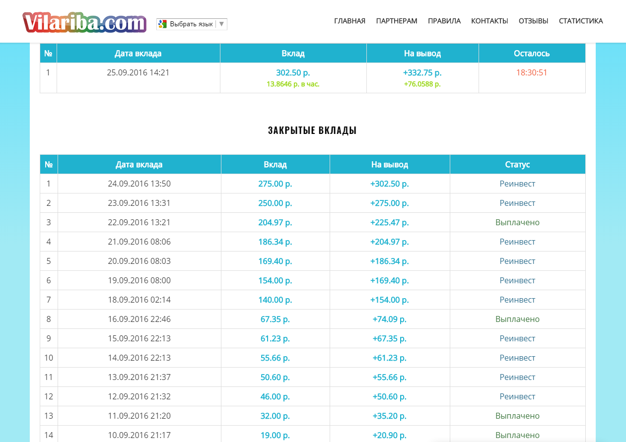
Task: Click the date 24.09.2016 13:50
Action: 139,184
